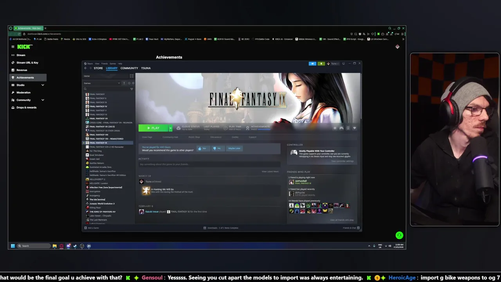Open controller layout icon
The height and width of the screenshot is (282, 501).
coord(341,128)
